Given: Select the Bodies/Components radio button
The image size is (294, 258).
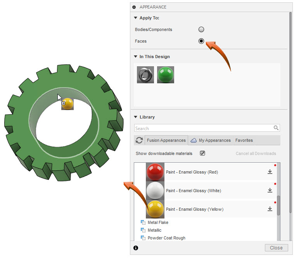Looking at the screenshot, I should coord(201,29).
